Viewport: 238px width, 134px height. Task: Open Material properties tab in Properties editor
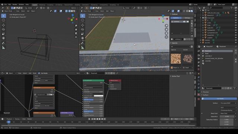199,95
